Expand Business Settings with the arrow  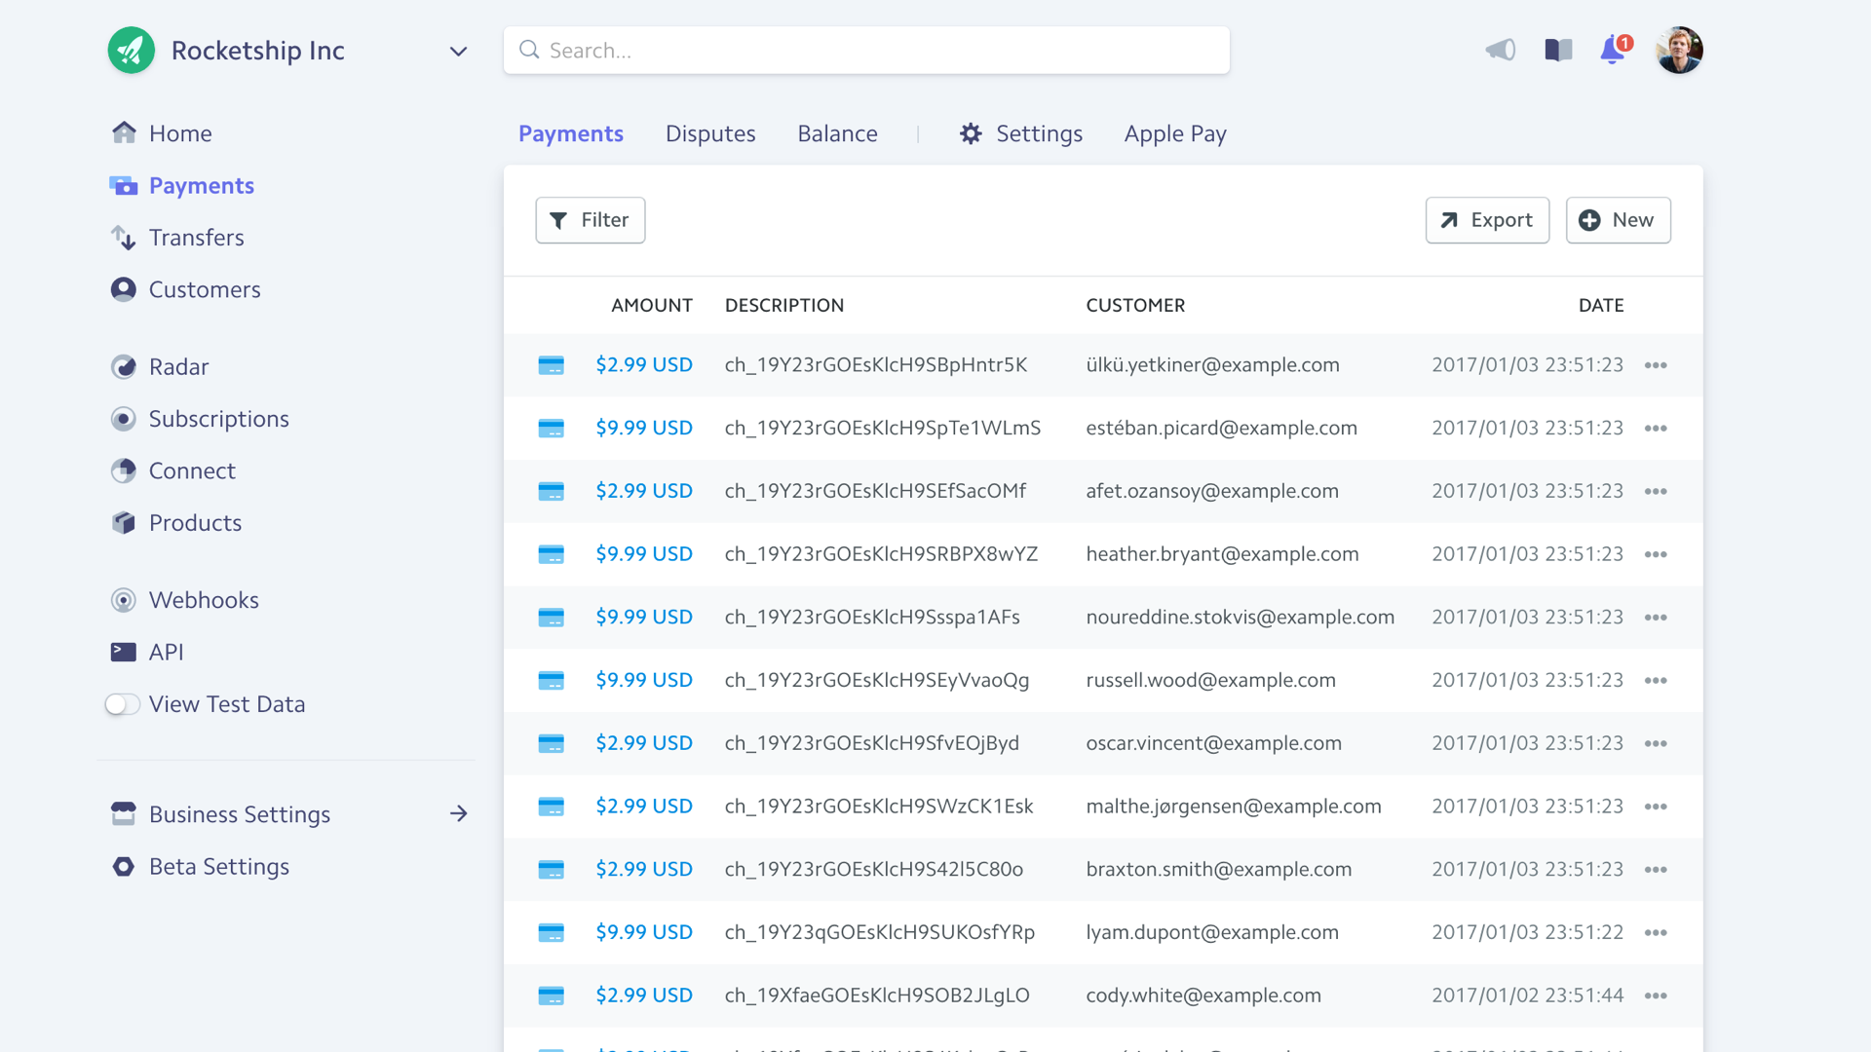(x=458, y=813)
